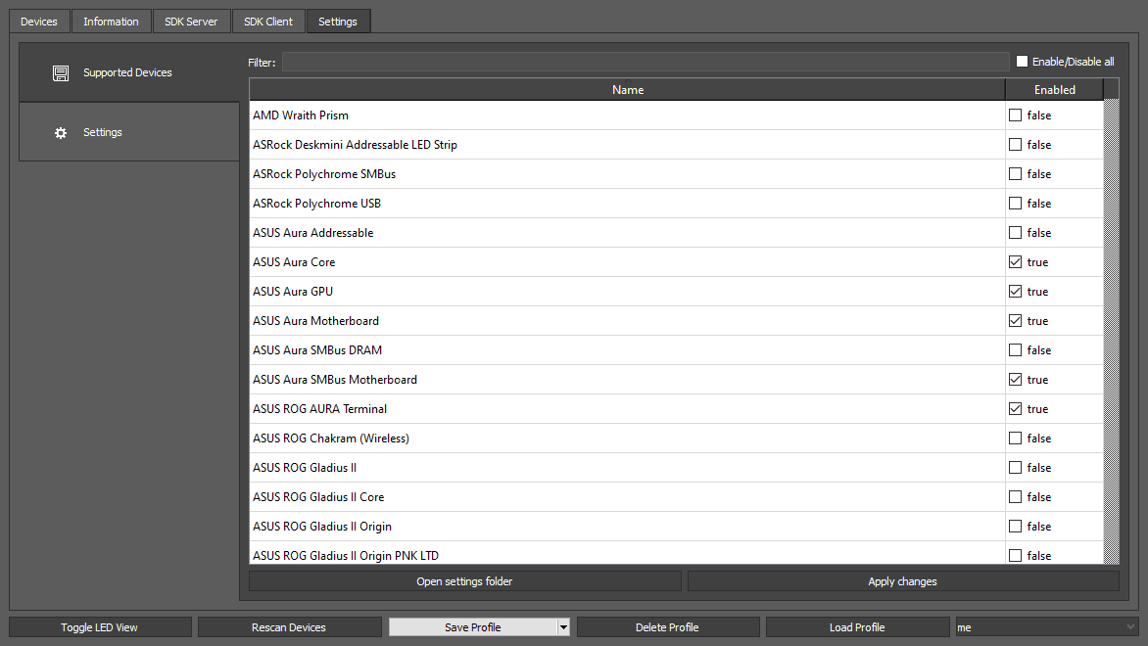The width and height of the screenshot is (1148, 646).
Task: Open the SDK Client tab
Action: tap(268, 22)
